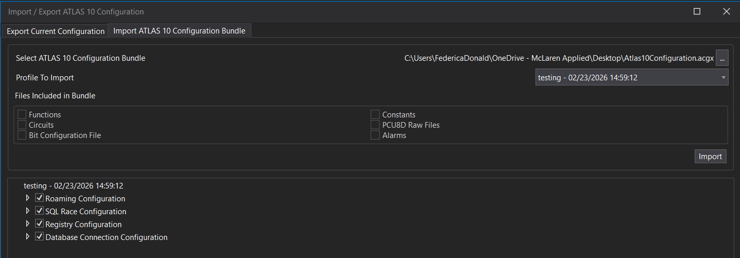Viewport: 740px width, 258px height.
Task: Check the Alarms checkbox
Action: (x=375, y=135)
